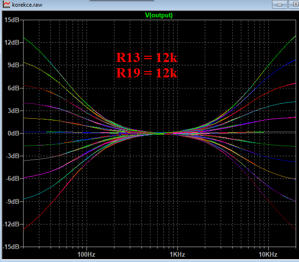Maximize the korekce.raw plot window
Image resolution: width=299 pixels, height=262 pixels.
tap(294, 4)
